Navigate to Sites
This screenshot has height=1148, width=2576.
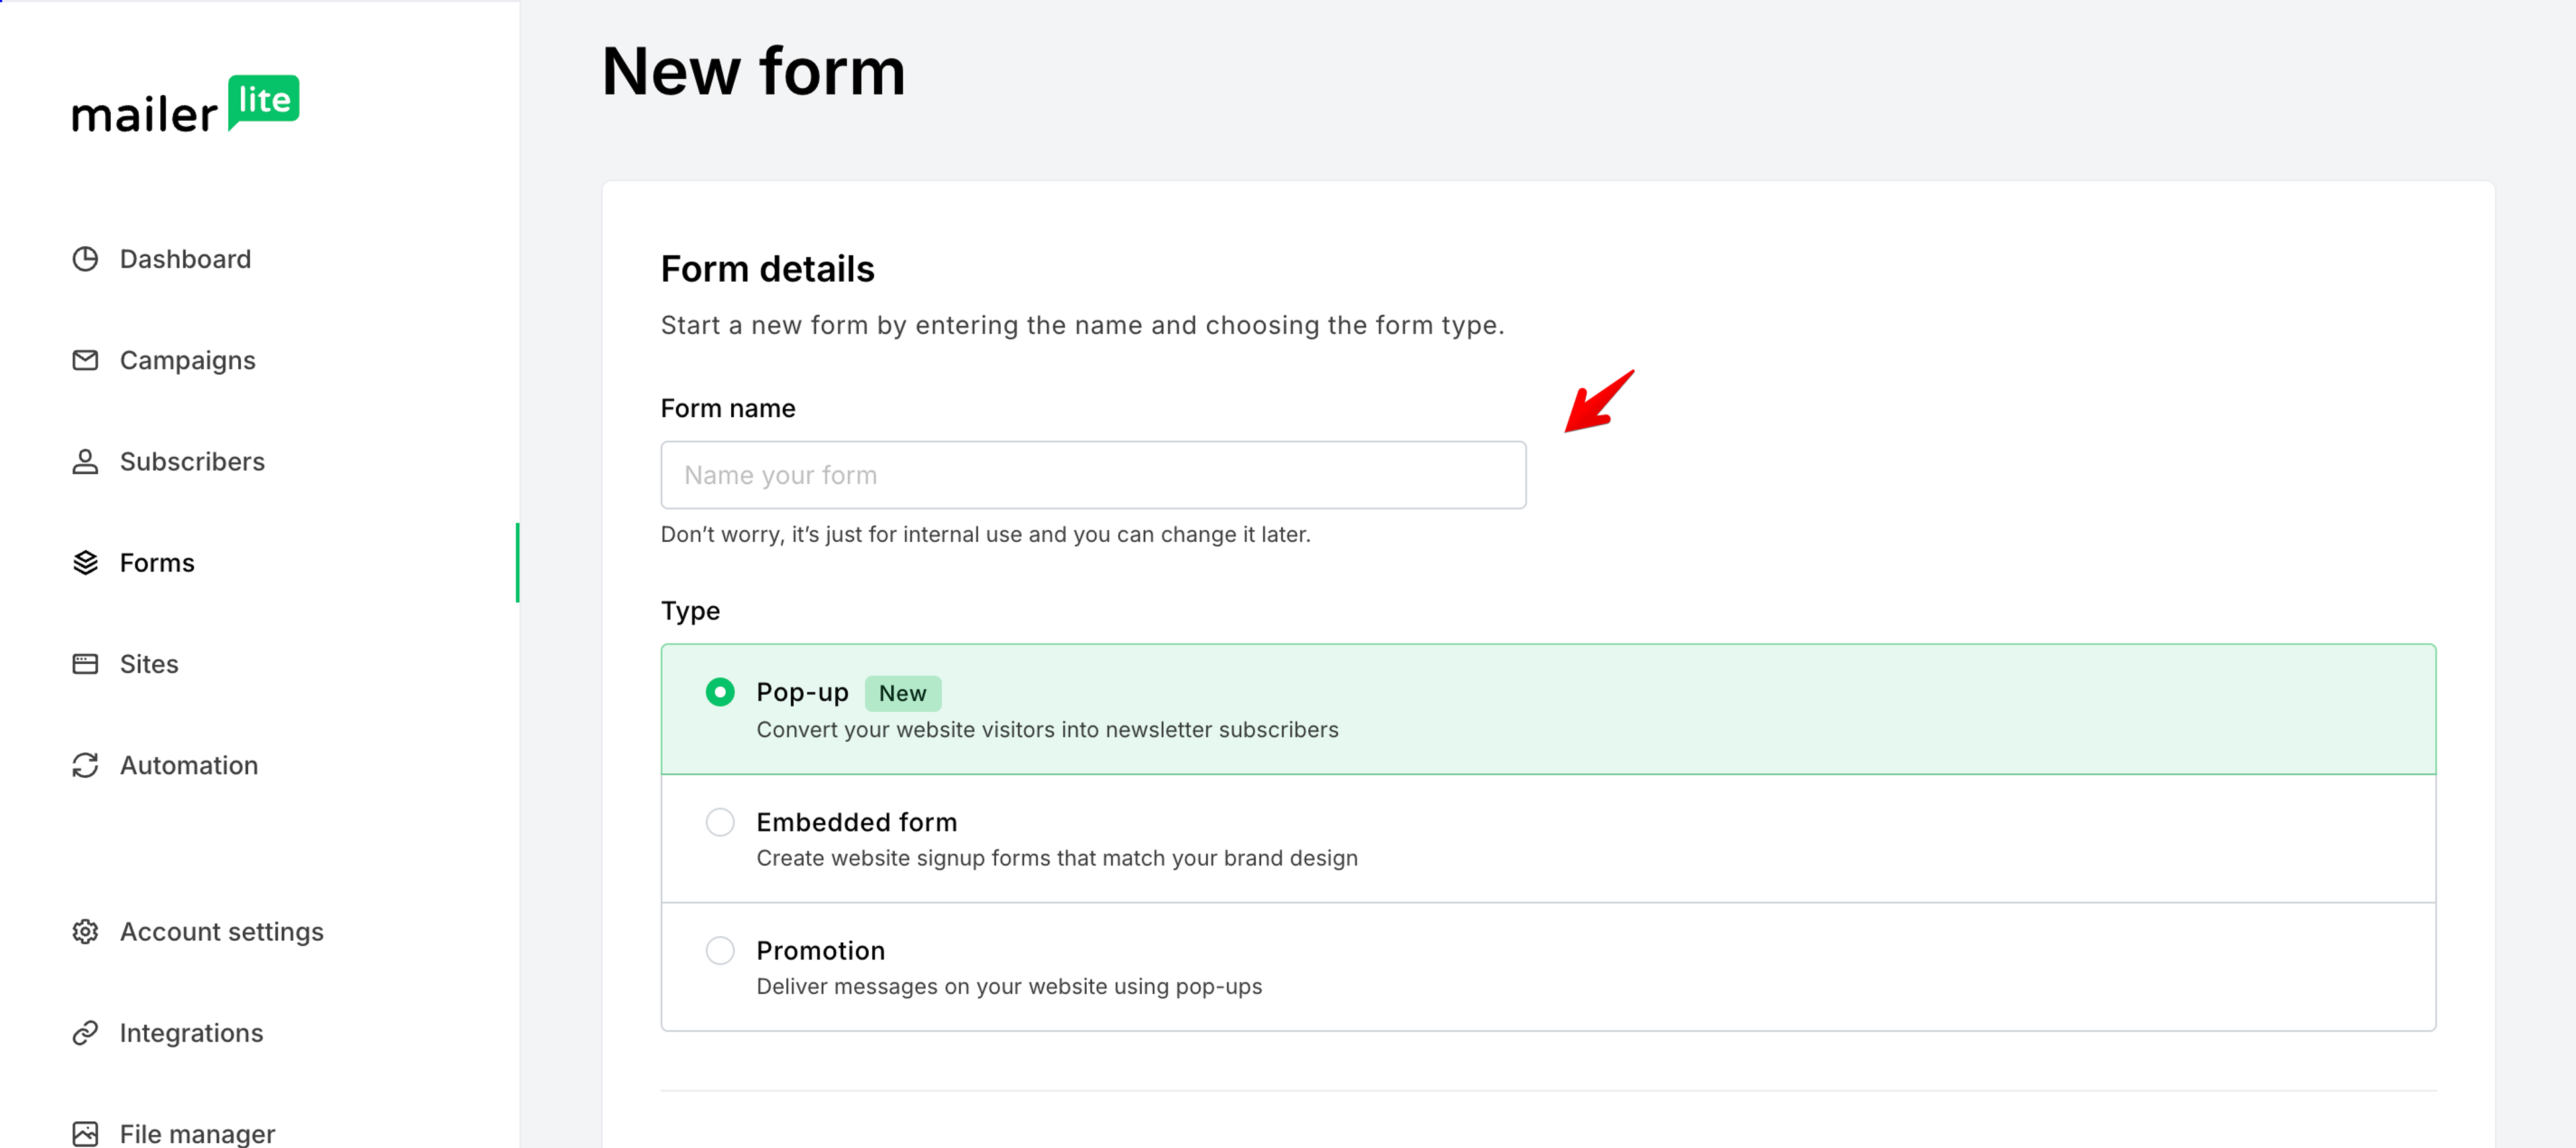point(149,664)
